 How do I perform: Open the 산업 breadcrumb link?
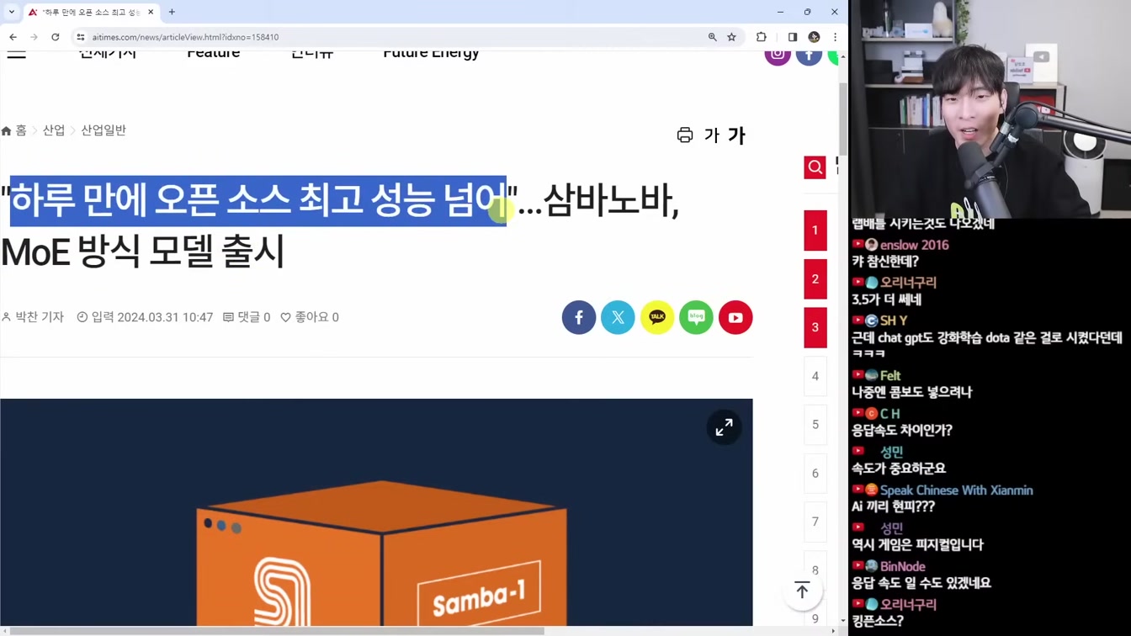[x=54, y=130]
